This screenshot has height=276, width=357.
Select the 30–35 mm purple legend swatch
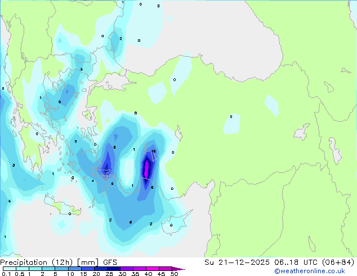click(127, 269)
